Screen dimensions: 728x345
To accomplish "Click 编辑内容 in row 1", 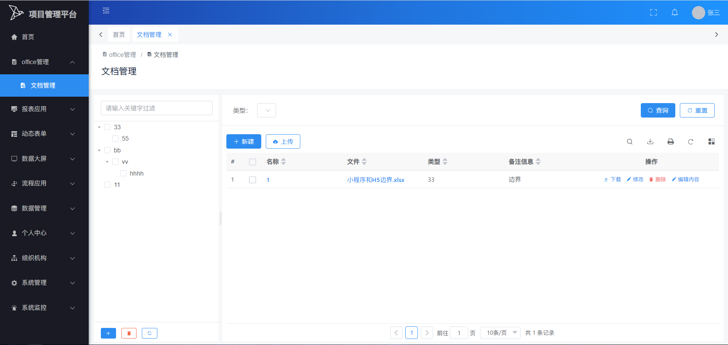I will pyautogui.click(x=686, y=179).
